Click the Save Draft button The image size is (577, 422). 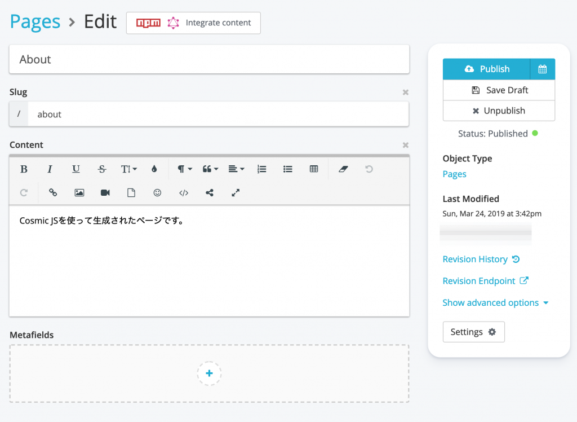(499, 90)
